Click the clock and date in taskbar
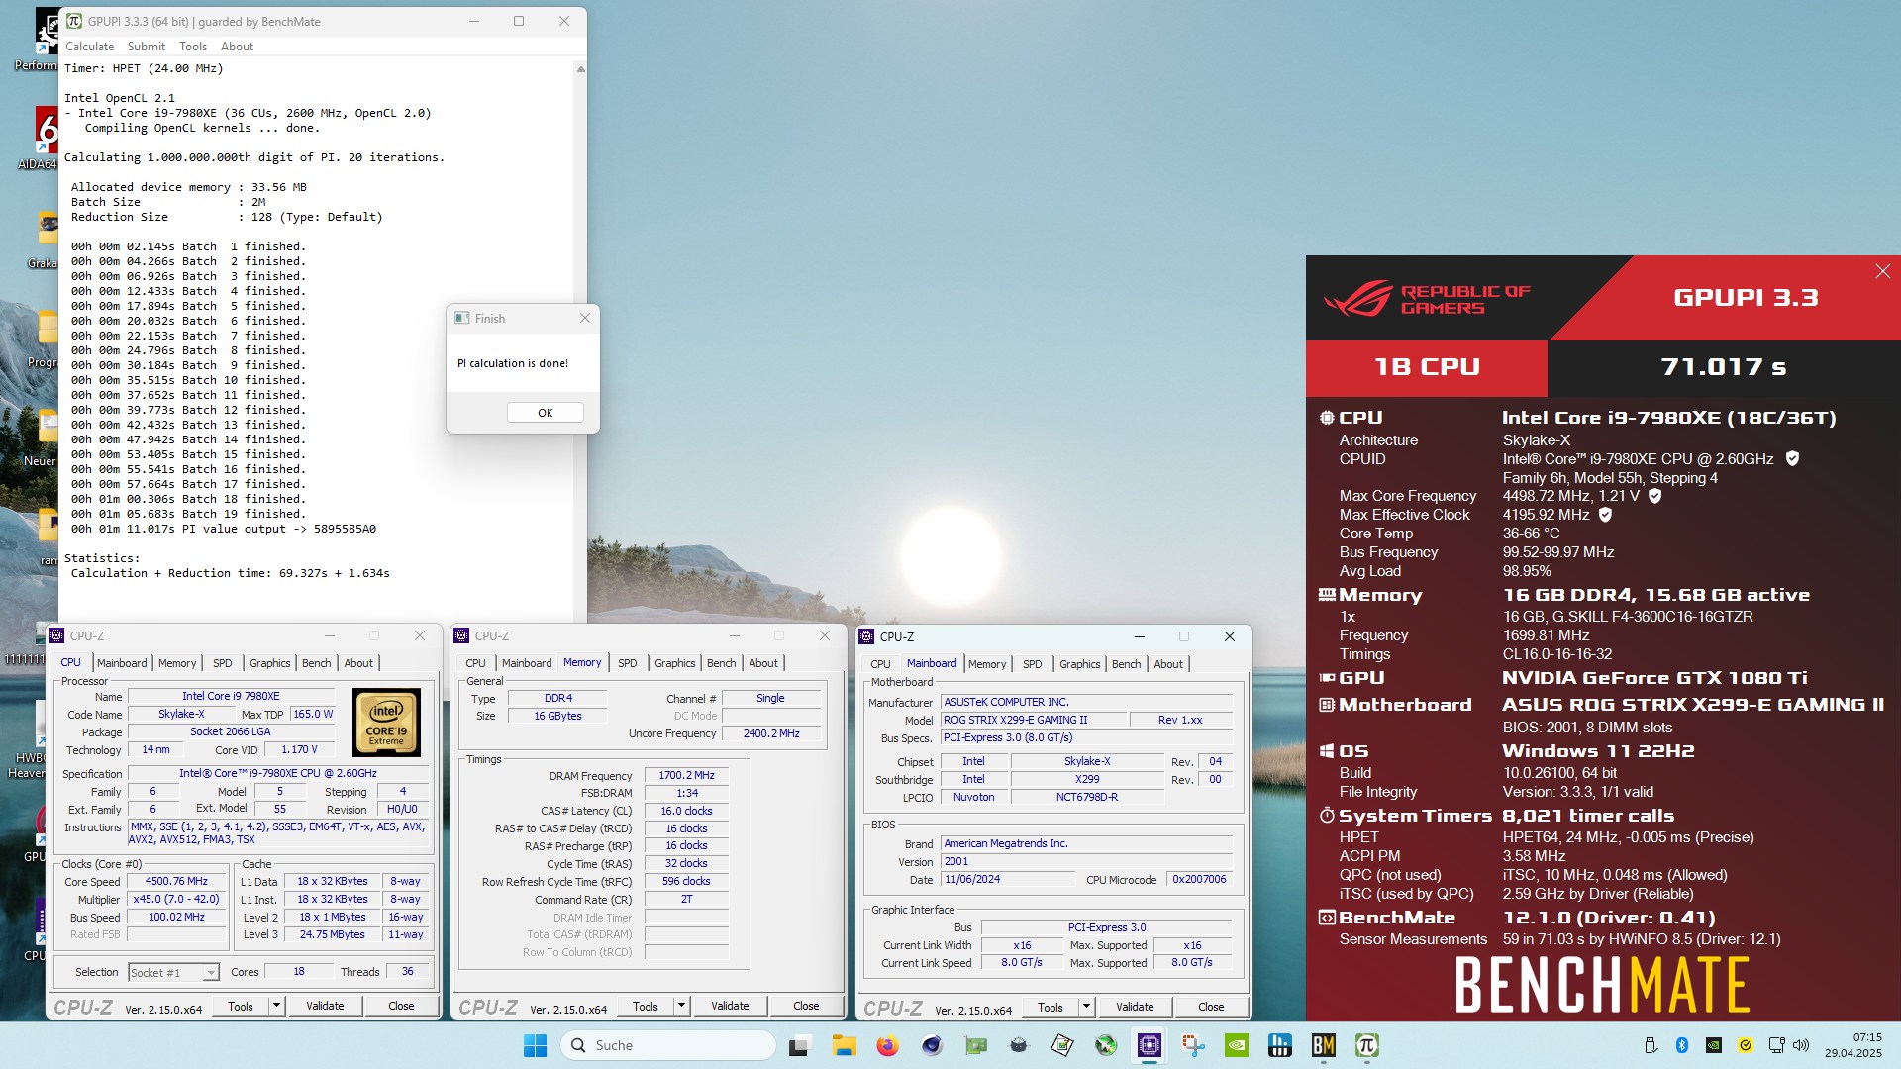1901x1069 pixels. tap(1853, 1045)
